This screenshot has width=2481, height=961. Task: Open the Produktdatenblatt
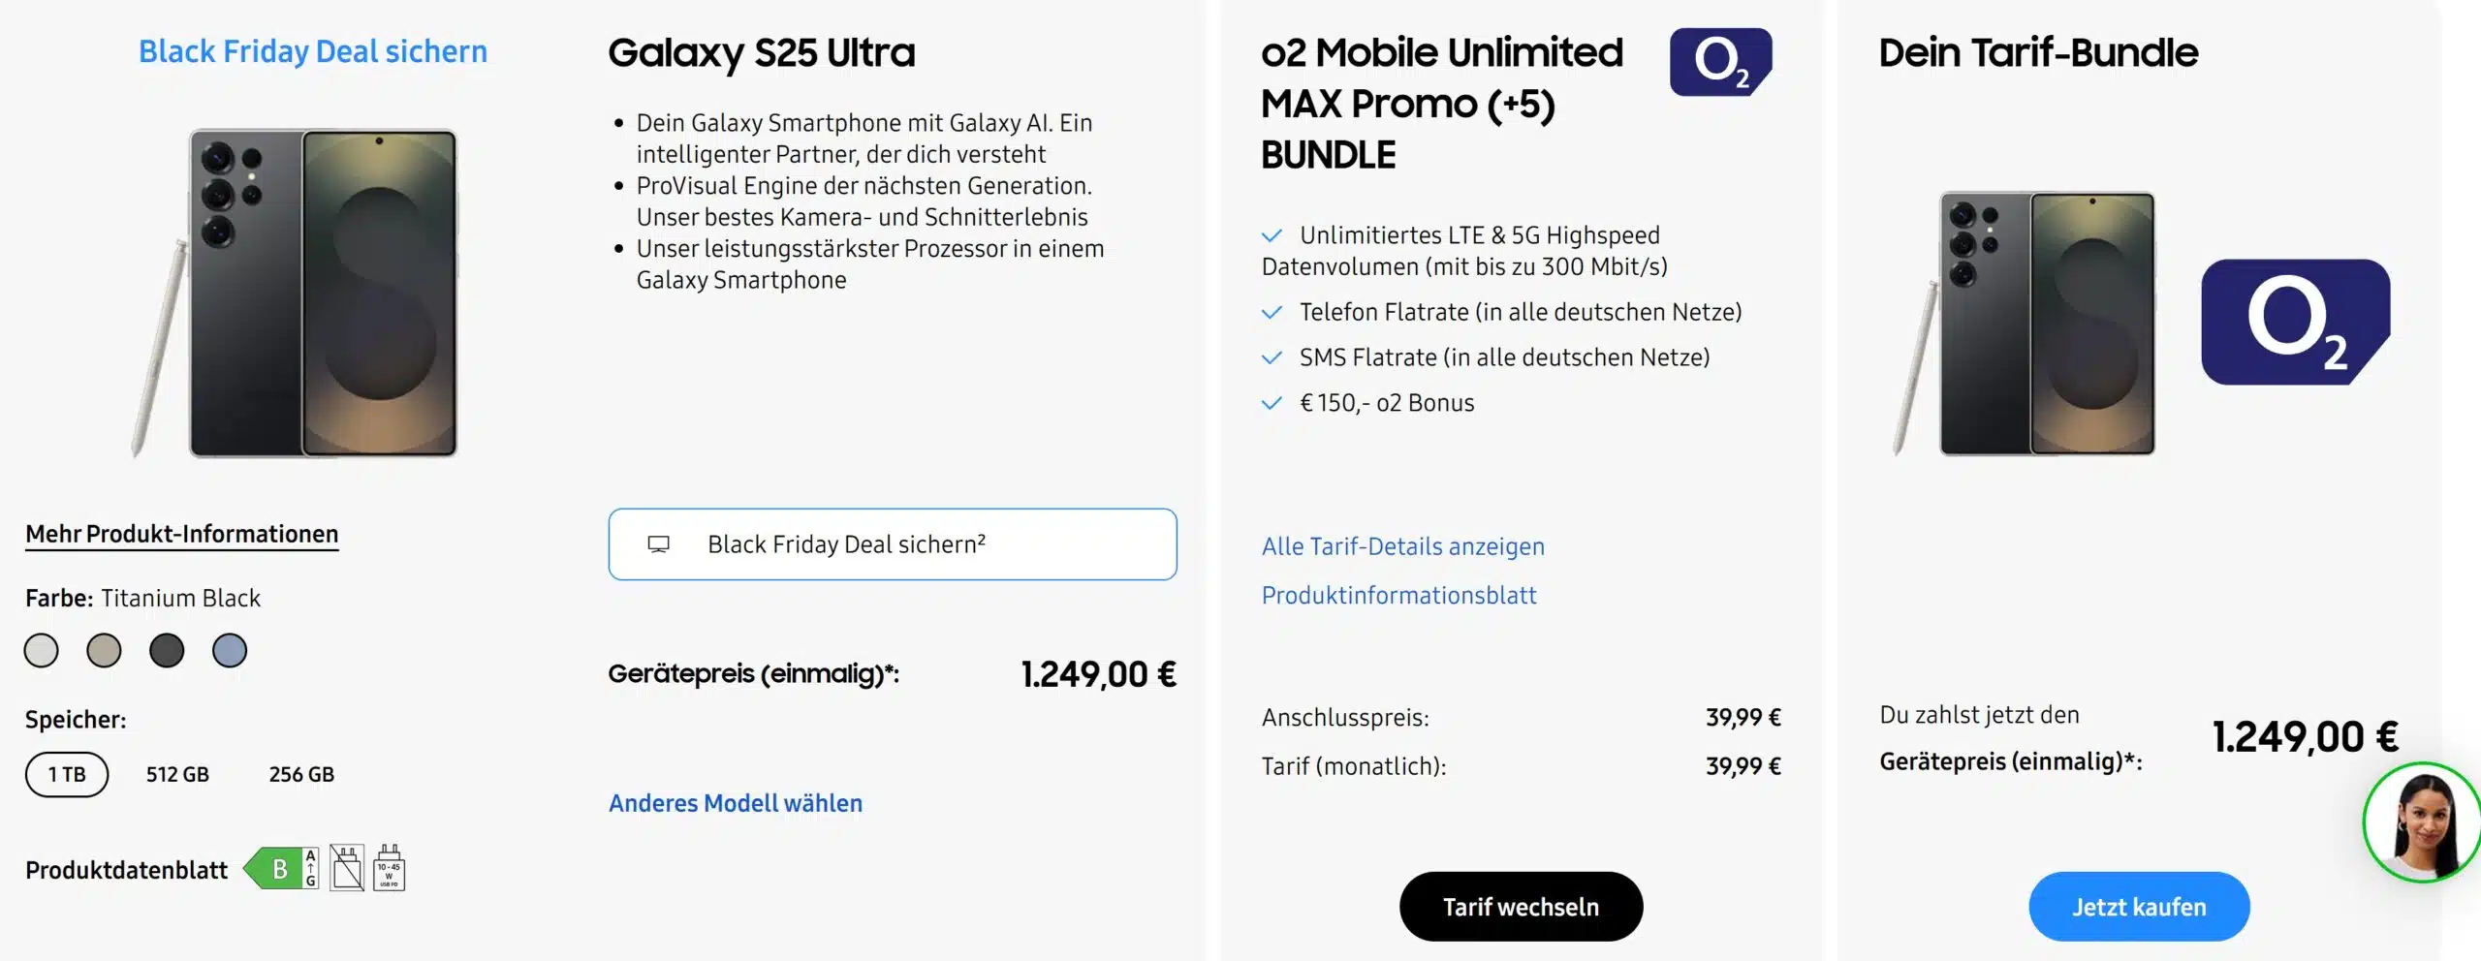click(126, 870)
